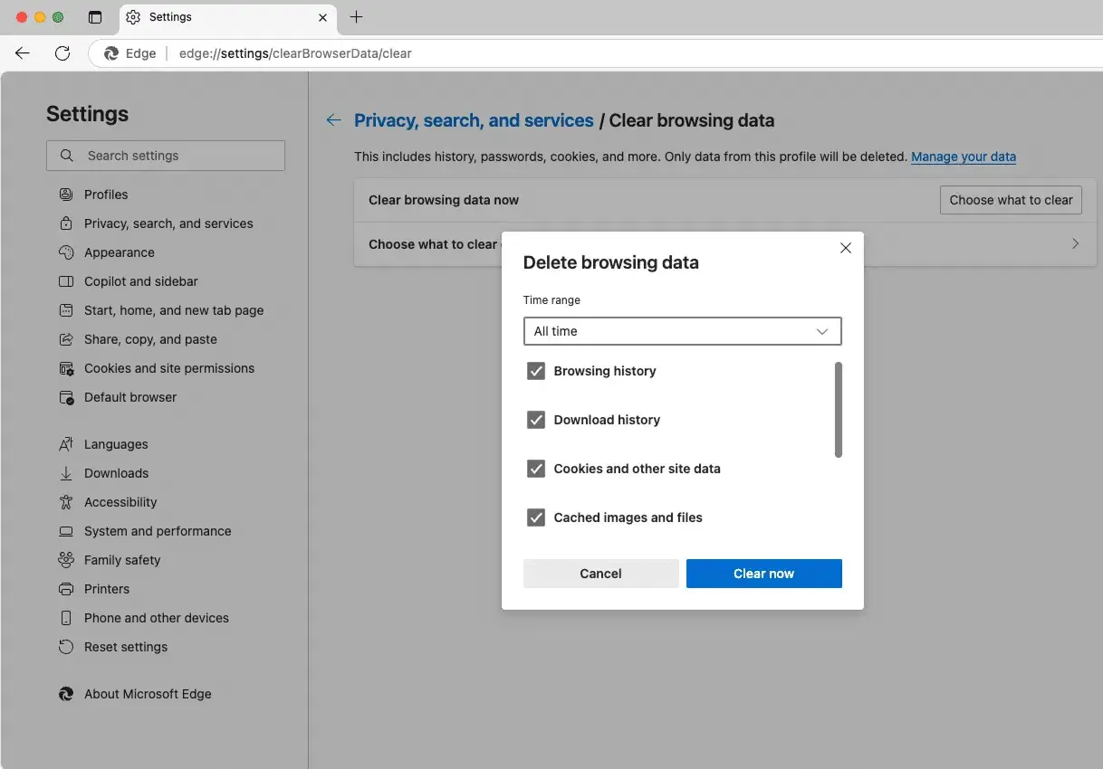Click the browser refresh icon

[x=62, y=53]
